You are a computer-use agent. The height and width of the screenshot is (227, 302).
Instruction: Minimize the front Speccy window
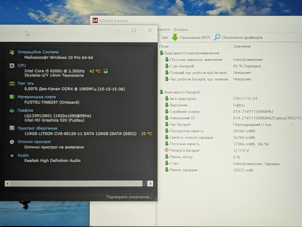pos(118,30)
